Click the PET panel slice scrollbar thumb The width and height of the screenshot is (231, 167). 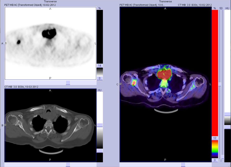pyautogui.click(x=68, y=83)
